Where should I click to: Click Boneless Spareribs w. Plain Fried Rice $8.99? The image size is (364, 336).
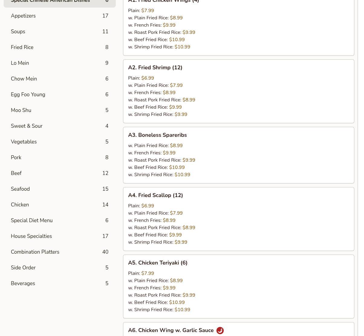[155, 146]
